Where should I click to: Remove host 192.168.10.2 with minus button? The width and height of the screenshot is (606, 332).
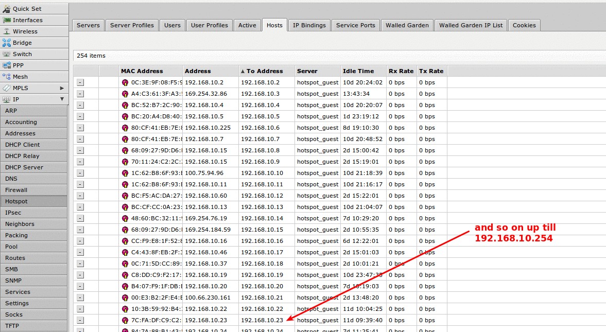click(x=80, y=82)
